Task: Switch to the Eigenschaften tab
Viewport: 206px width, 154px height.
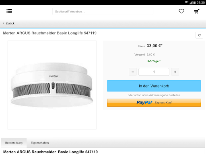Action: coord(40,143)
